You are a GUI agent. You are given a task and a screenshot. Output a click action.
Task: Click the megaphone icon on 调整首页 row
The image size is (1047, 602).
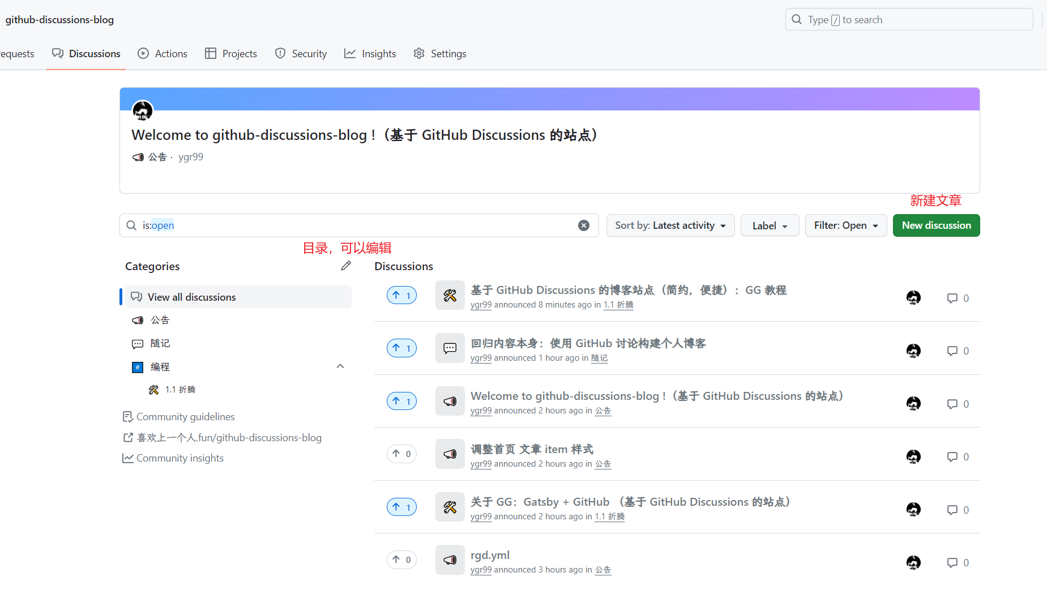(x=450, y=454)
